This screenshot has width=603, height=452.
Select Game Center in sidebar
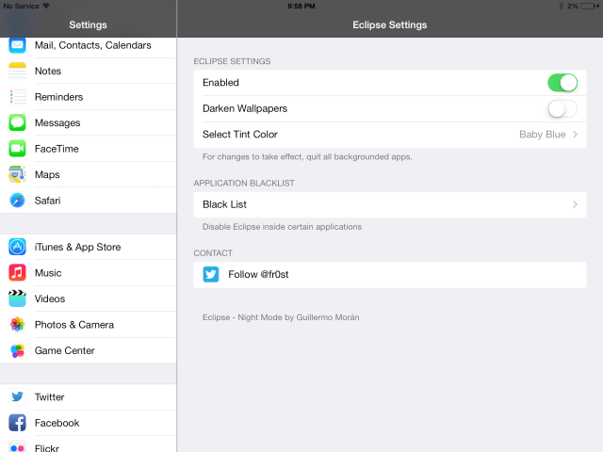tap(89, 350)
